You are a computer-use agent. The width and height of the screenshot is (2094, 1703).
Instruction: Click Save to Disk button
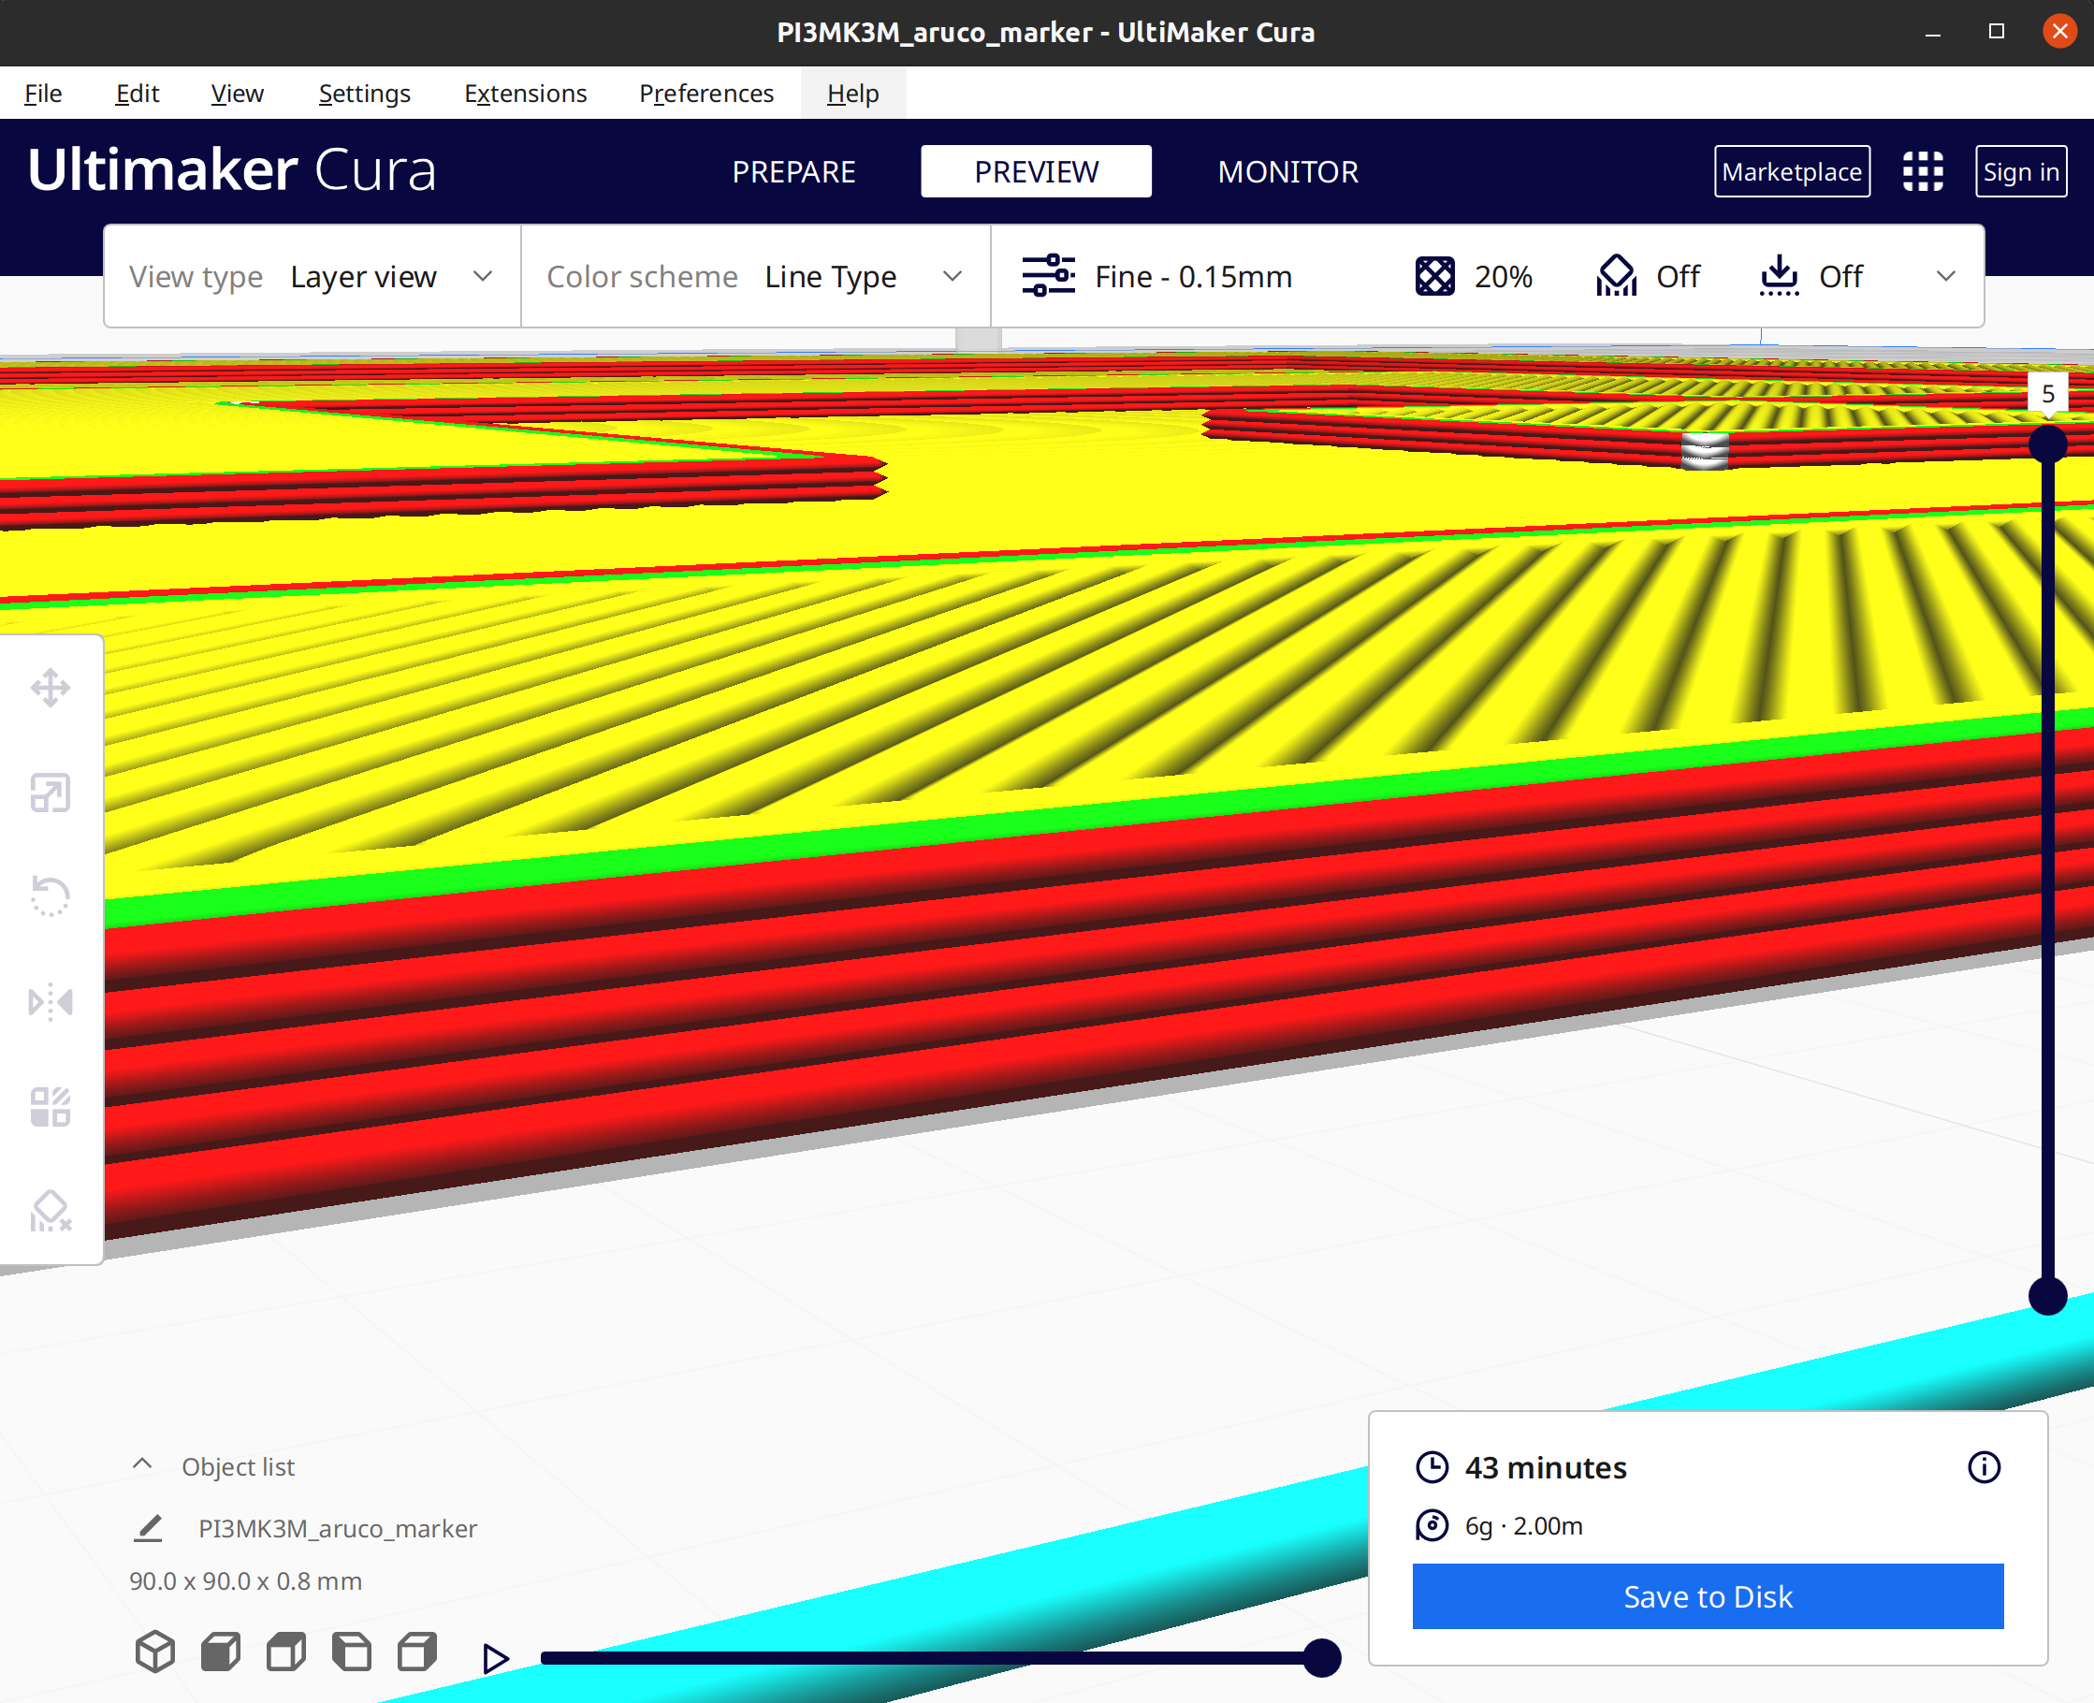coord(1708,1596)
